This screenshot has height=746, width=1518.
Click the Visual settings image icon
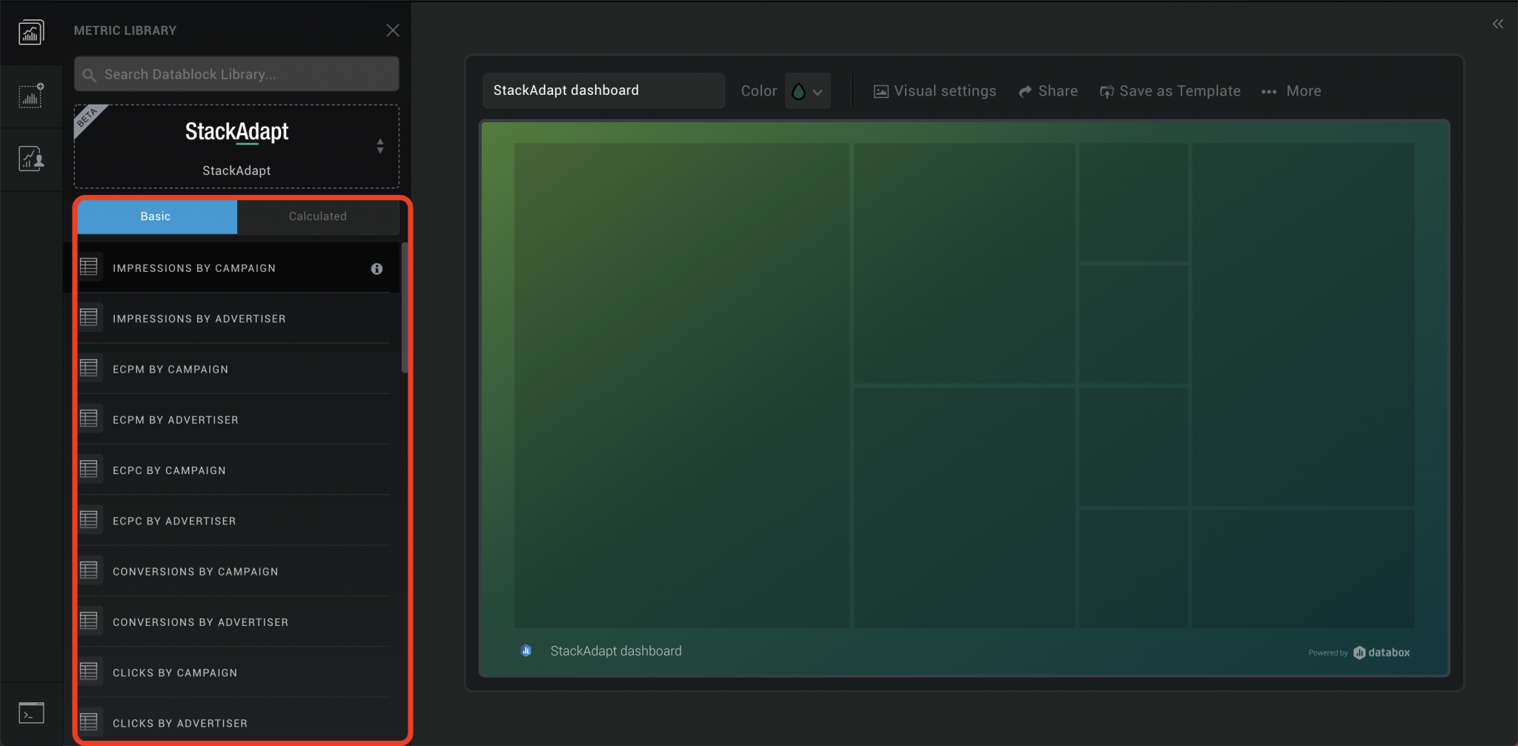point(880,90)
